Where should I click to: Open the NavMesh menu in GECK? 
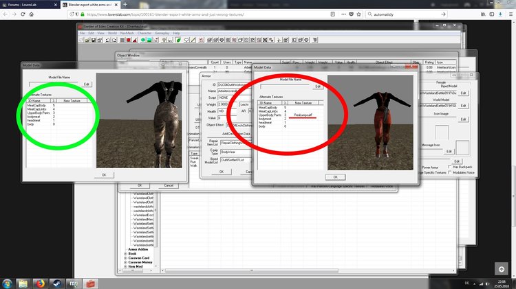[127, 33]
